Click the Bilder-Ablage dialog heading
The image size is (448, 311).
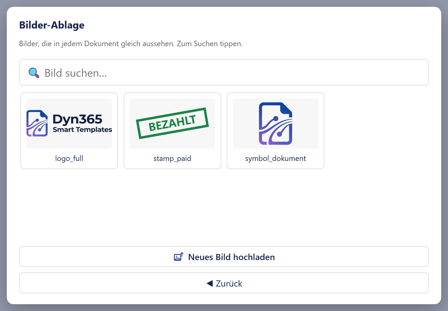pos(52,25)
